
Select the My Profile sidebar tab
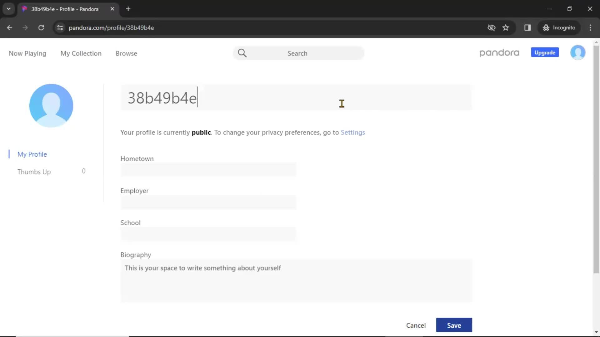click(x=32, y=154)
